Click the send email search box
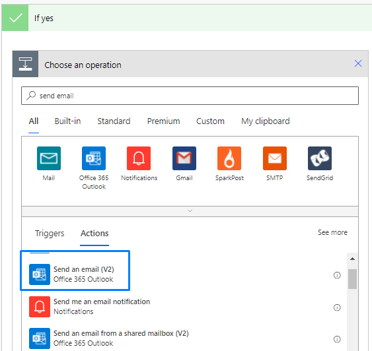The image size is (372, 351). pyautogui.click(x=190, y=96)
